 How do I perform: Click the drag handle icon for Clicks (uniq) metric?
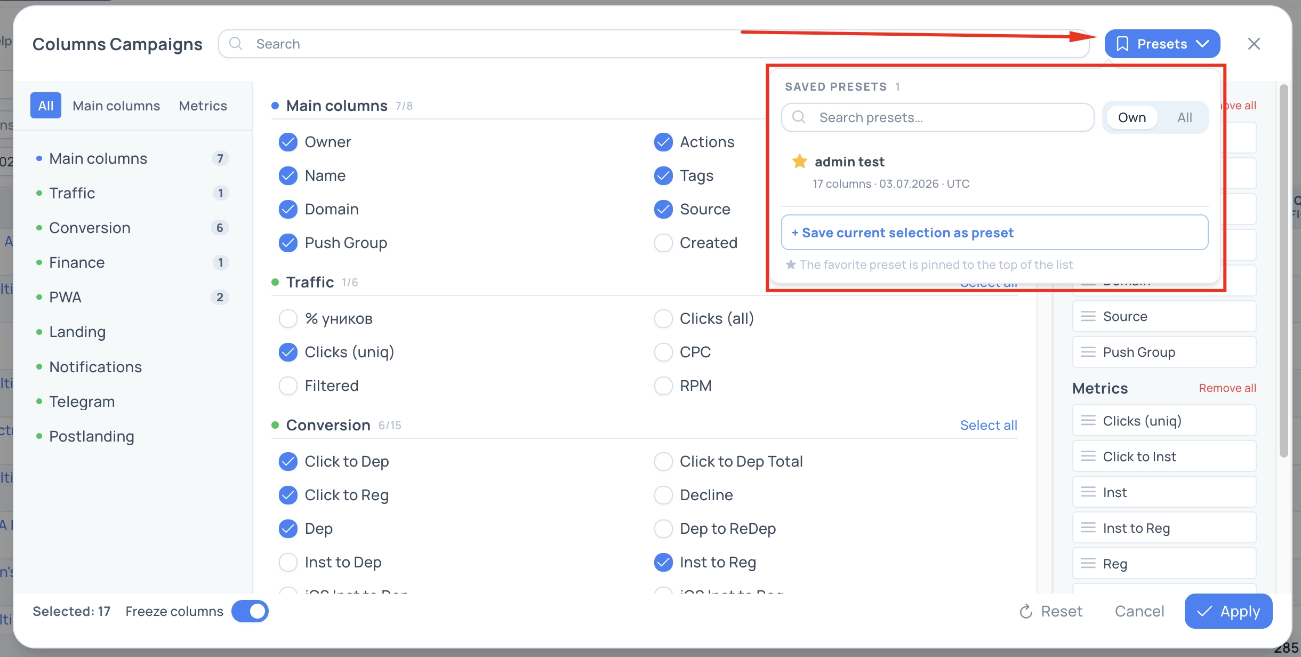pyautogui.click(x=1088, y=421)
